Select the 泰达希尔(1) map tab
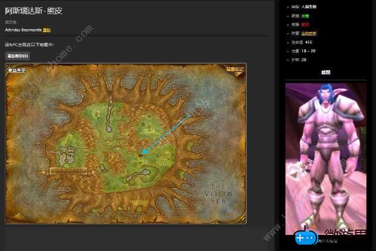Viewport: 376px width, 251px height. click(x=17, y=56)
